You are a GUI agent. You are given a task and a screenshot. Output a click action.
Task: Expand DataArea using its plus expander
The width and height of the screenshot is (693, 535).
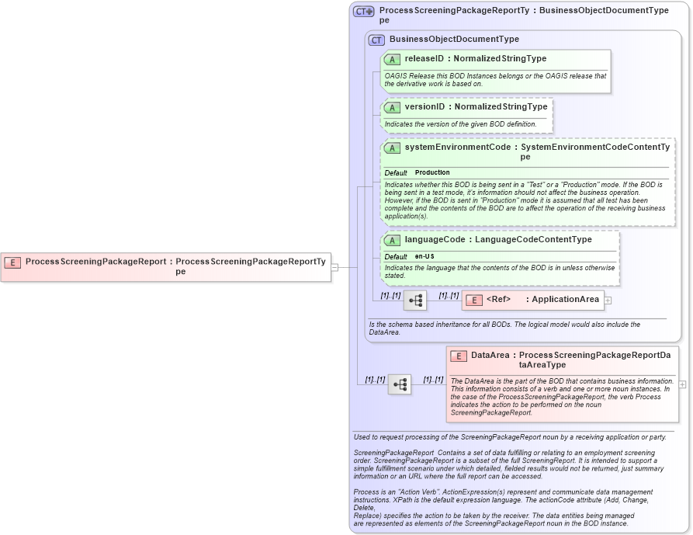[x=682, y=384]
